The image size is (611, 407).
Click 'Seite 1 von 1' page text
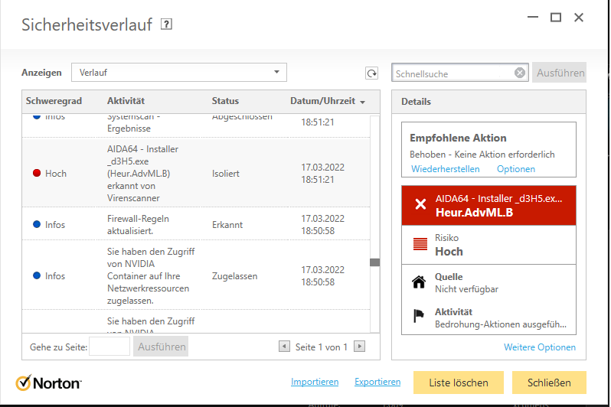coord(321,347)
